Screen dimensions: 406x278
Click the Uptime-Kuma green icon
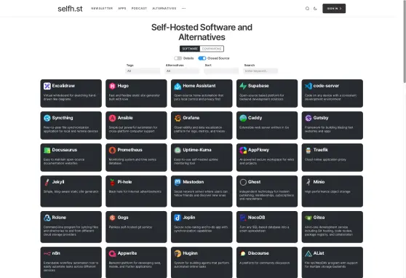(178, 150)
